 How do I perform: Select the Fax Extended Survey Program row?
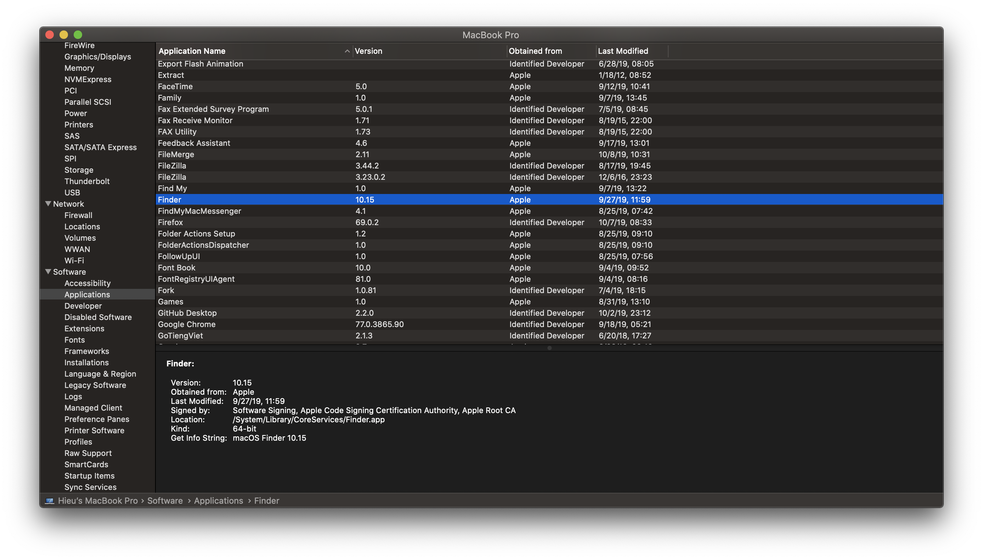point(549,109)
